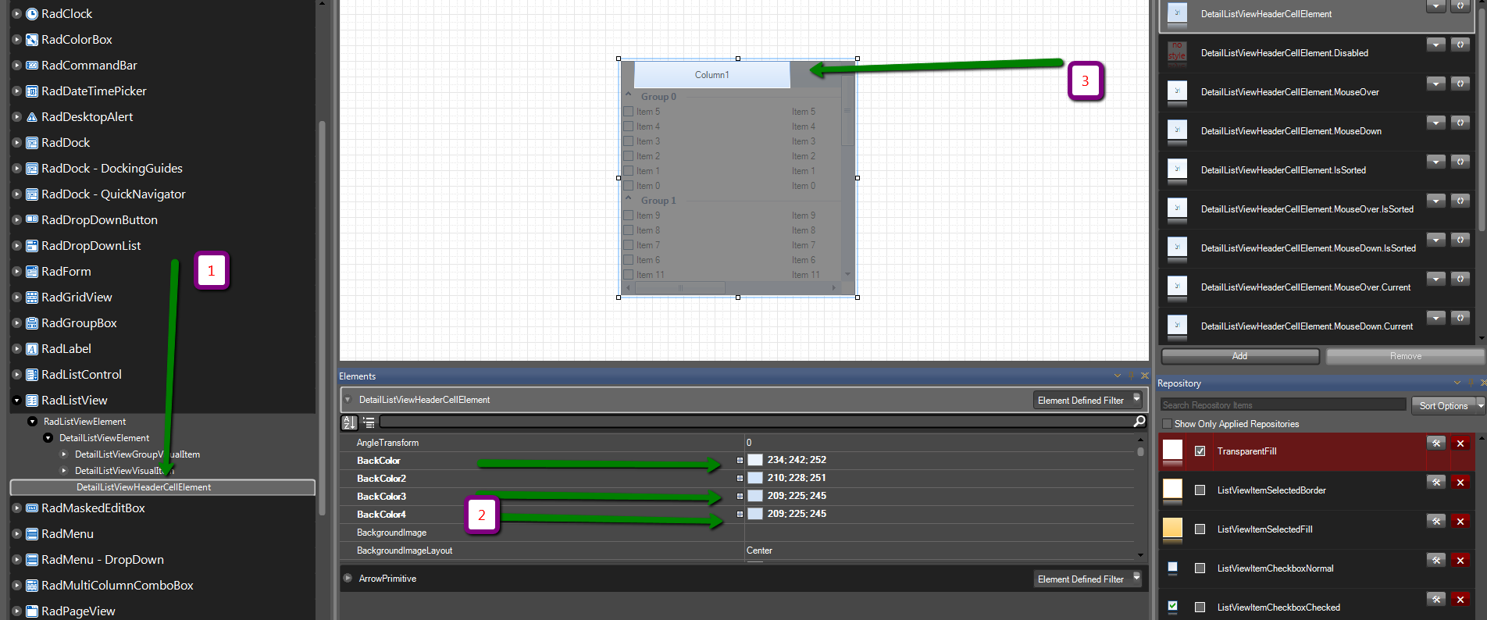Image resolution: width=1487 pixels, height=620 pixels.
Task: Click the RadGridView grid icon
Action: 32,298
